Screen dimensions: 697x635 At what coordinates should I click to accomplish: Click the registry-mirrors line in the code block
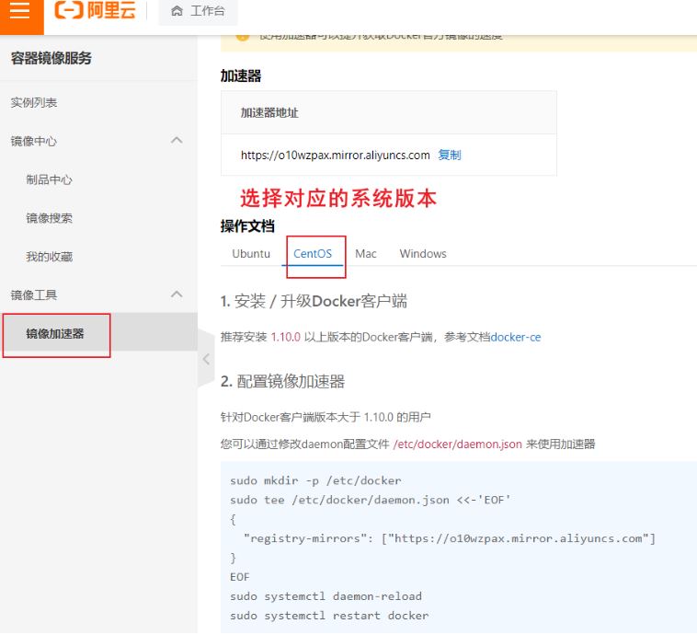450,538
